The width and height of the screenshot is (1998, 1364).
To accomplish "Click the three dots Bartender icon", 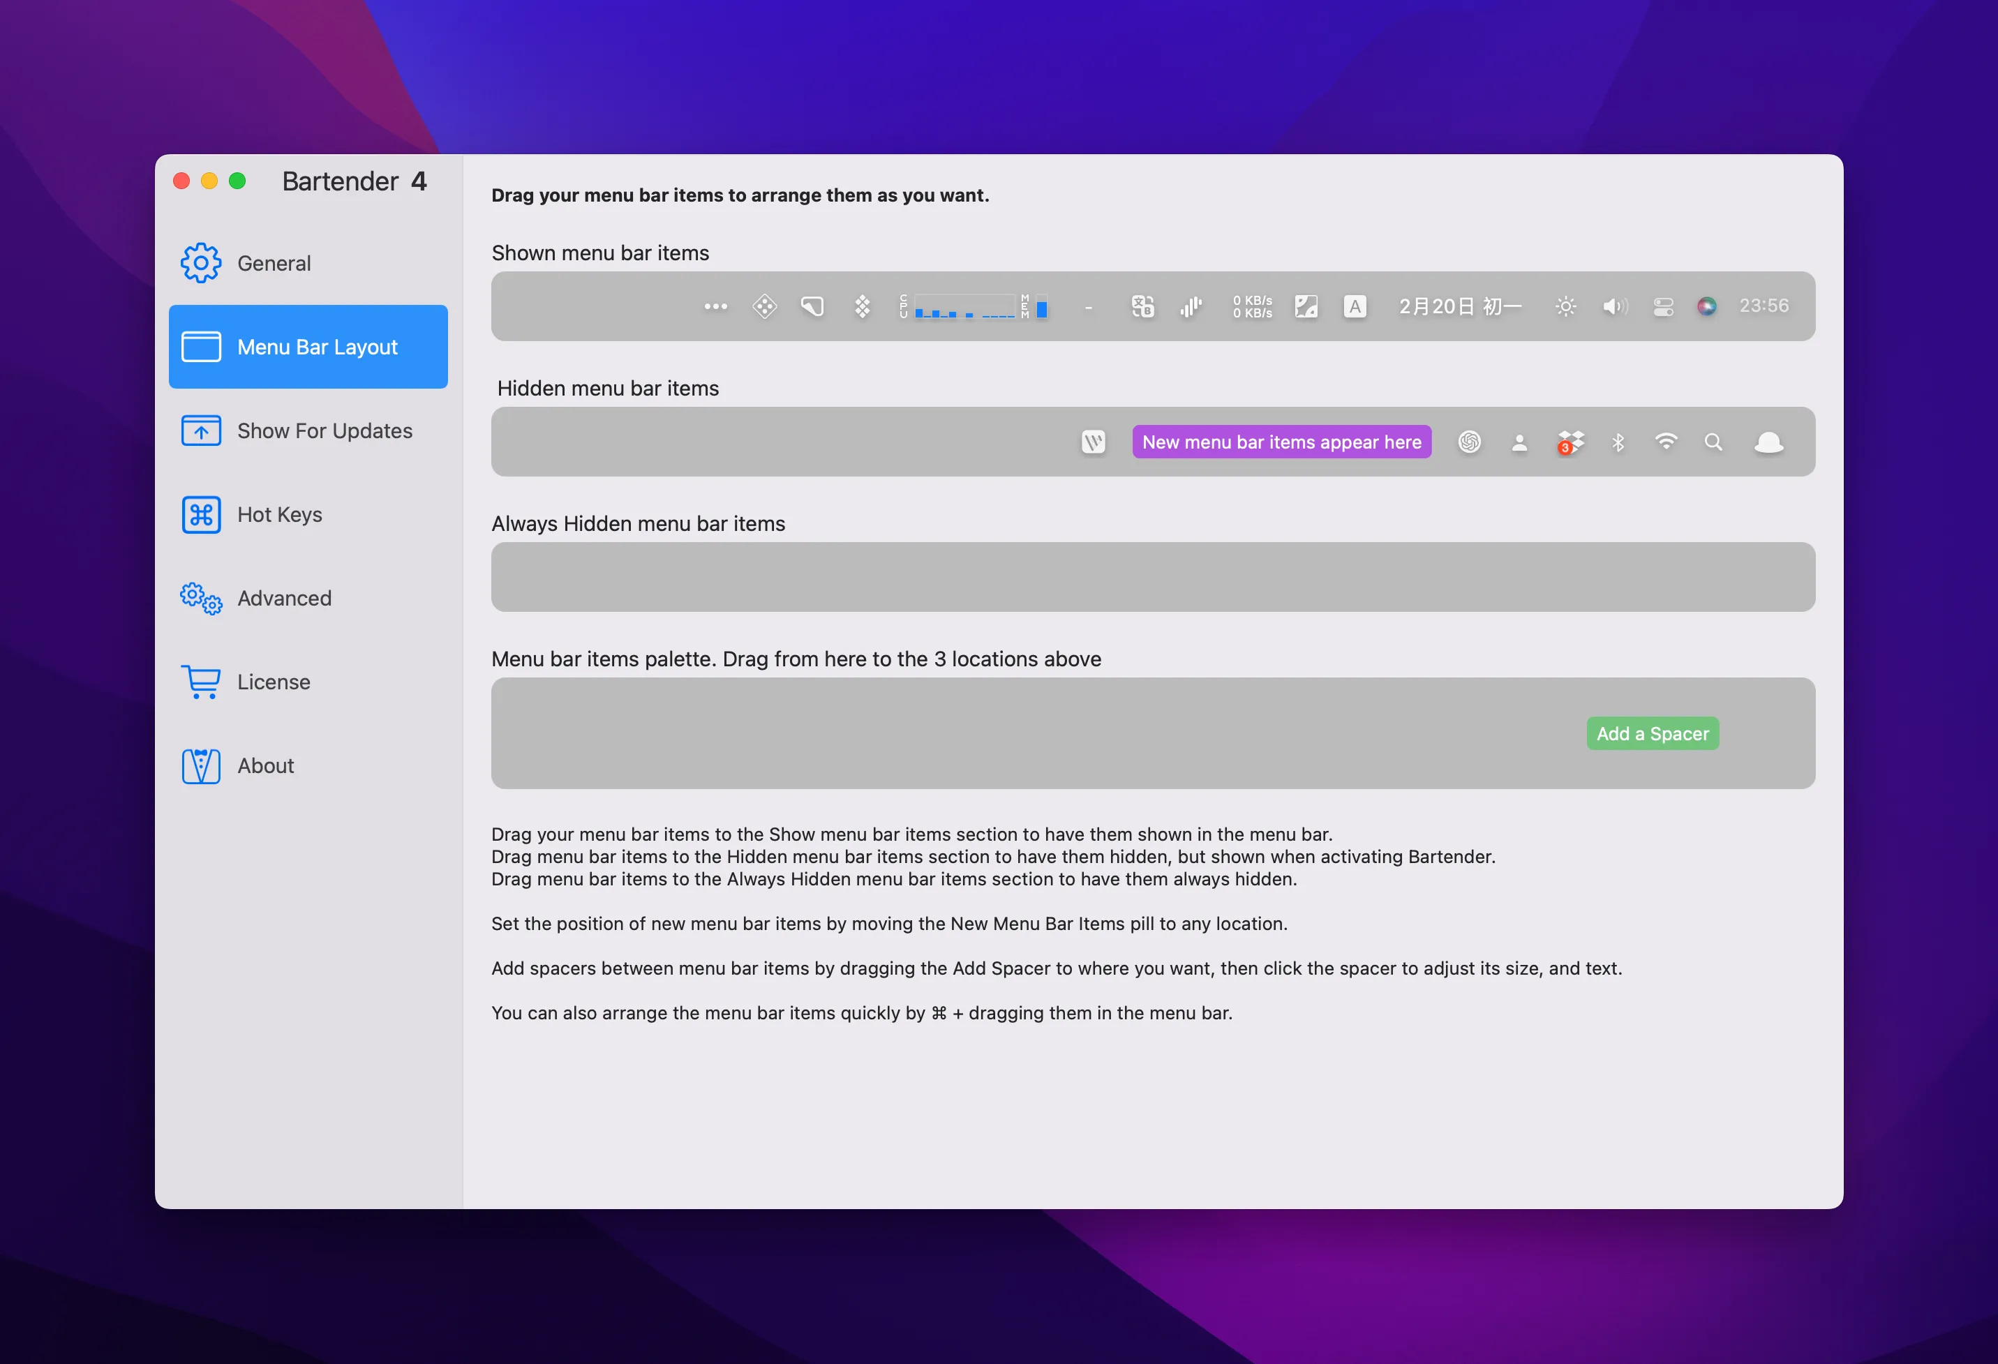I will tap(715, 307).
